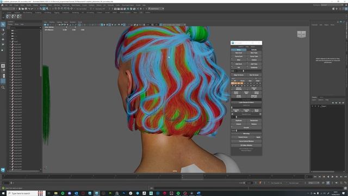The width and height of the screenshot is (348, 196).
Task: Toggle Select by component type mode
Action: pyautogui.click(x=47, y=9)
